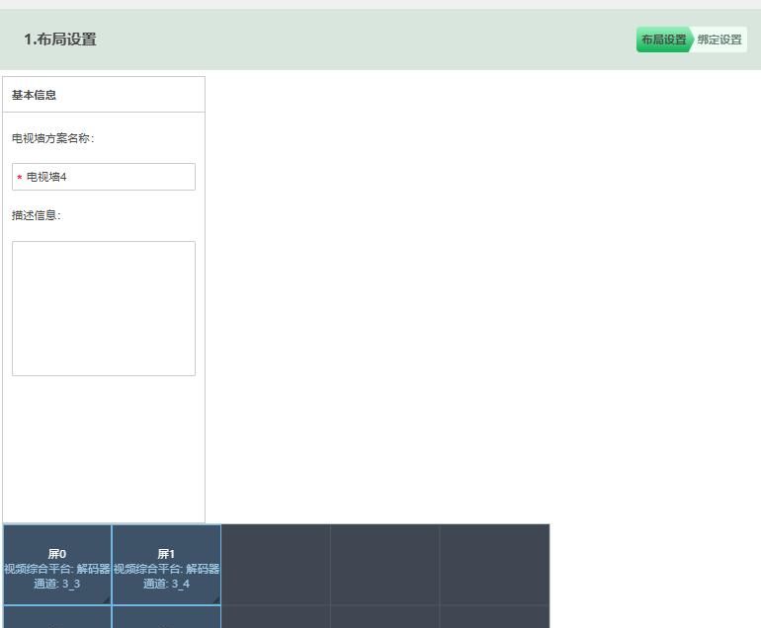Grab the corner handle of 屏1
Viewport: 761px width, 628px height.
pos(216,600)
